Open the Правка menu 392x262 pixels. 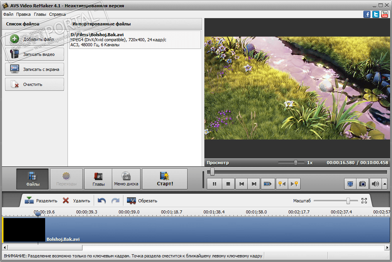(23, 14)
